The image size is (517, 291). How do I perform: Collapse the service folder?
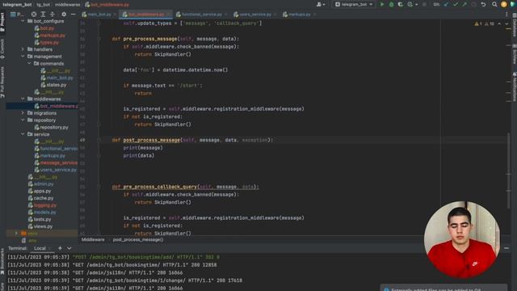[23, 134]
